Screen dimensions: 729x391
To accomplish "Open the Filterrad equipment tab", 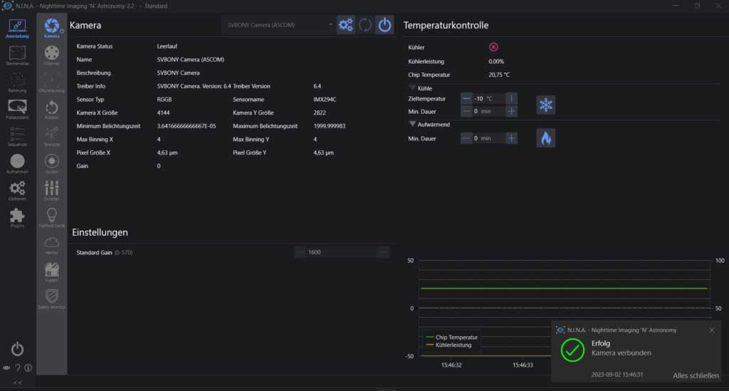I will (51, 55).
